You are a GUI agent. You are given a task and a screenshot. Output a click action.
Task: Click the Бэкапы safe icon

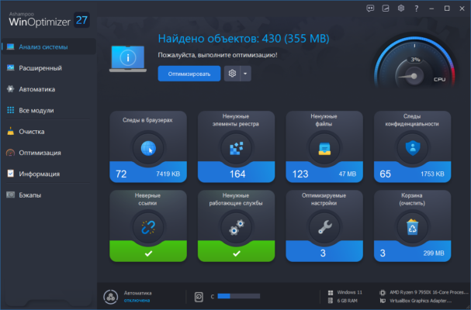click(11, 195)
